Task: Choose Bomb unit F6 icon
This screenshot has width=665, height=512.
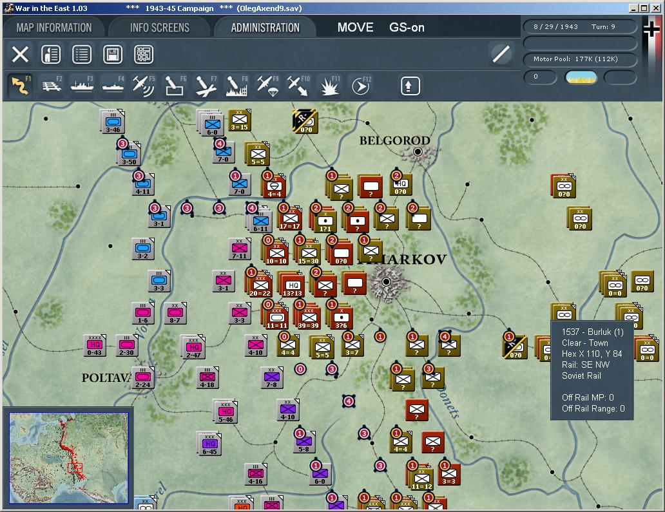Action: (175, 85)
